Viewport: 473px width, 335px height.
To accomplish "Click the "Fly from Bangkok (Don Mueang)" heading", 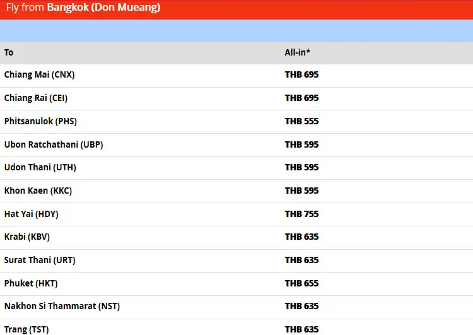I will pyautogui.click(x=83, y=8).
